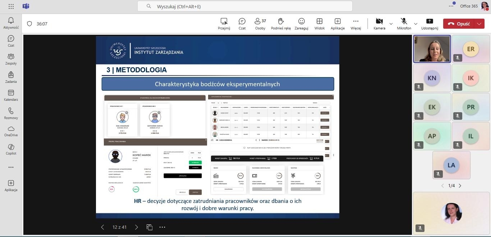This screenshot has height=237, width=491.
Task: Open Kalendarz in left sidebar
Action: [x=11, y=95]
